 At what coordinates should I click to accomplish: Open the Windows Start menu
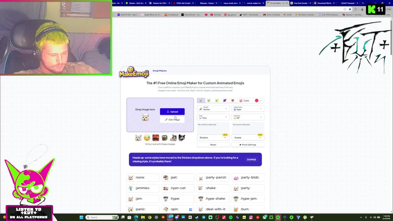[81, 217]
